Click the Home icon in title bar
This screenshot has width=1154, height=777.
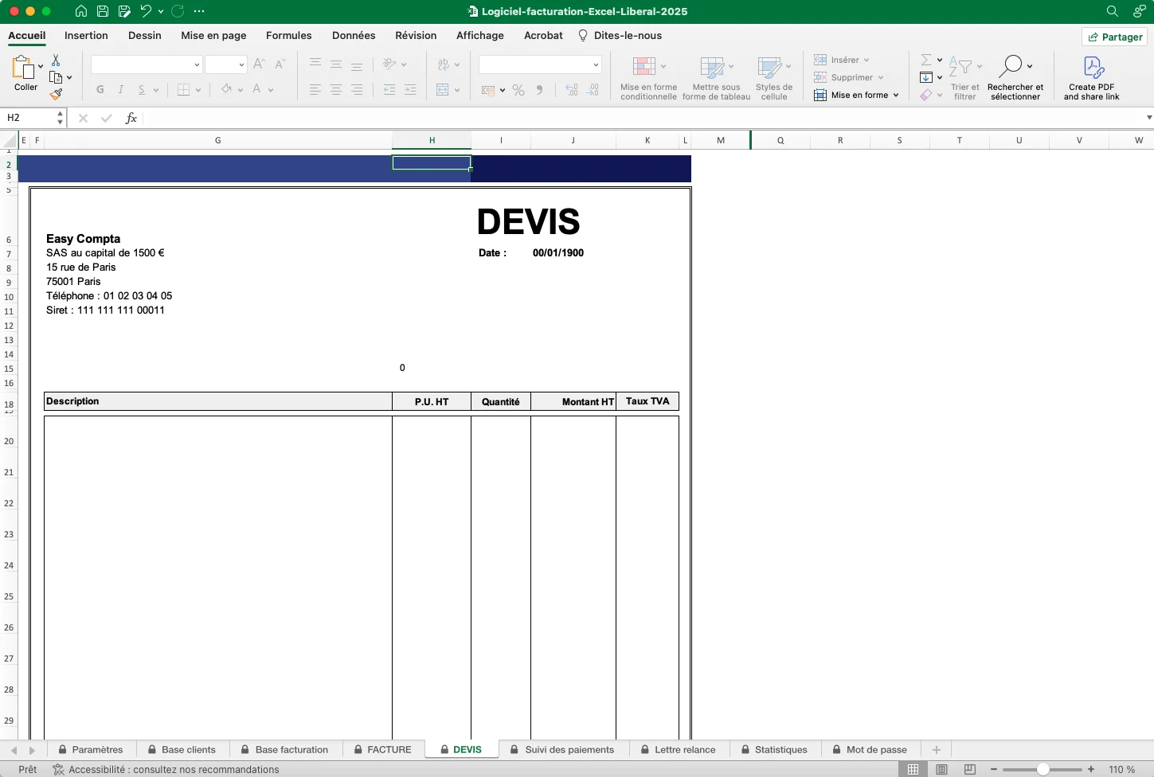81,11
